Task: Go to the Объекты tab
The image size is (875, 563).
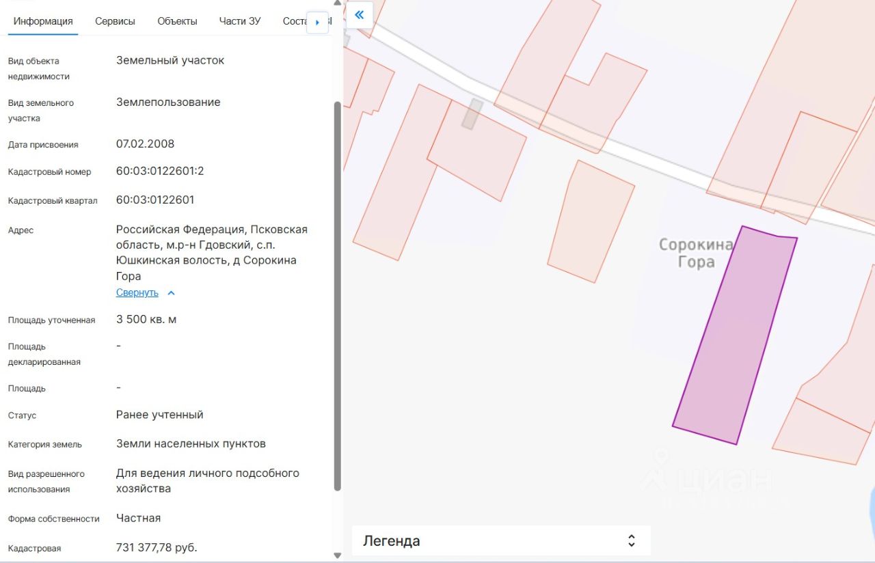Action: (x=177, y=21)
